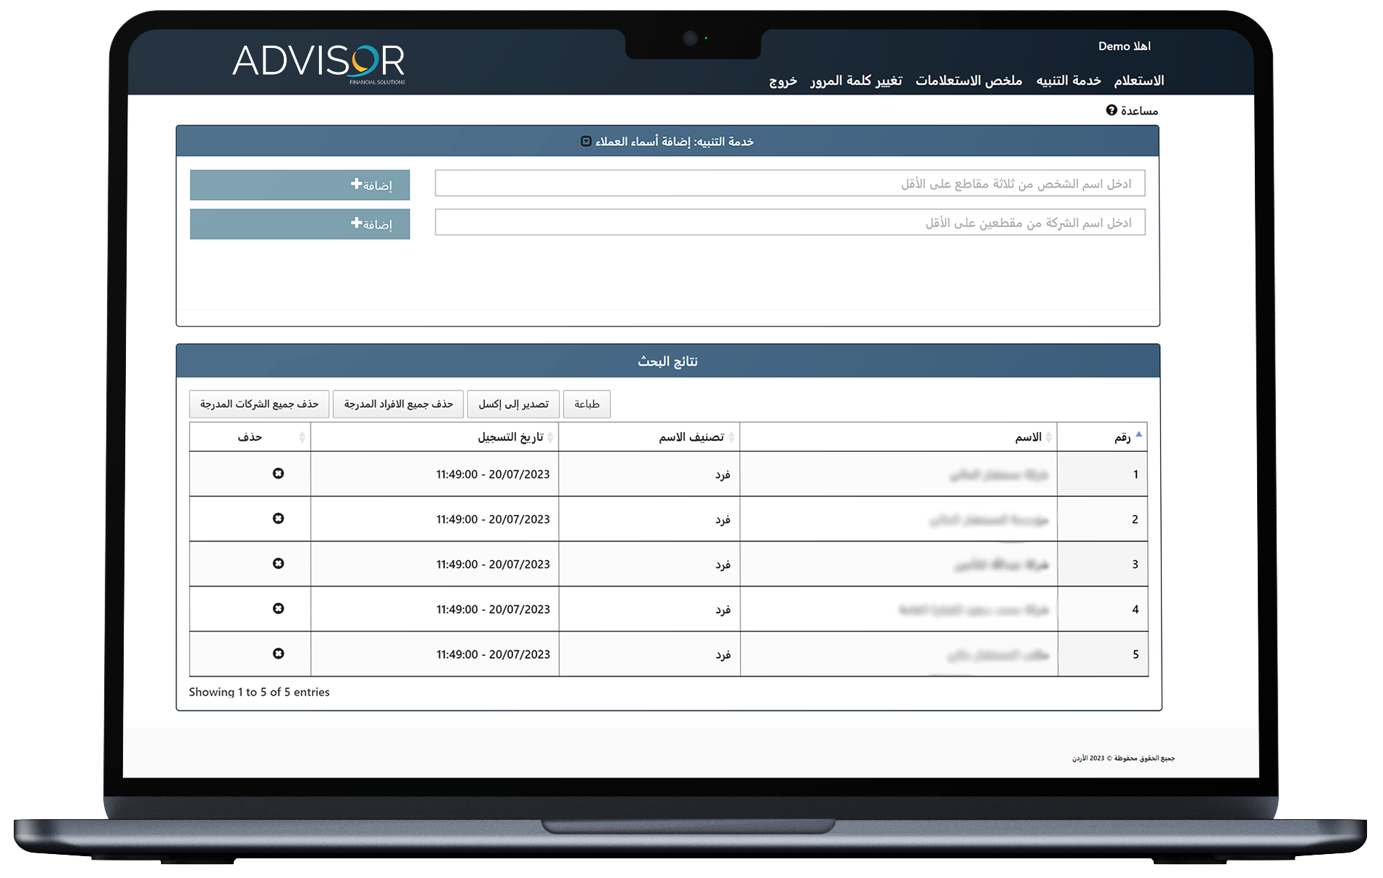This screenshot has height=878, width=1383.
Task: Click number cell 5 in the table
Action: coord(1103,655)
